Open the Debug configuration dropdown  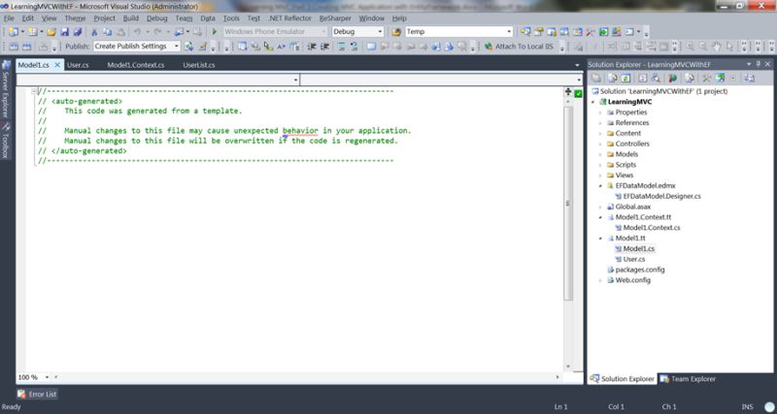click(380, 32)
